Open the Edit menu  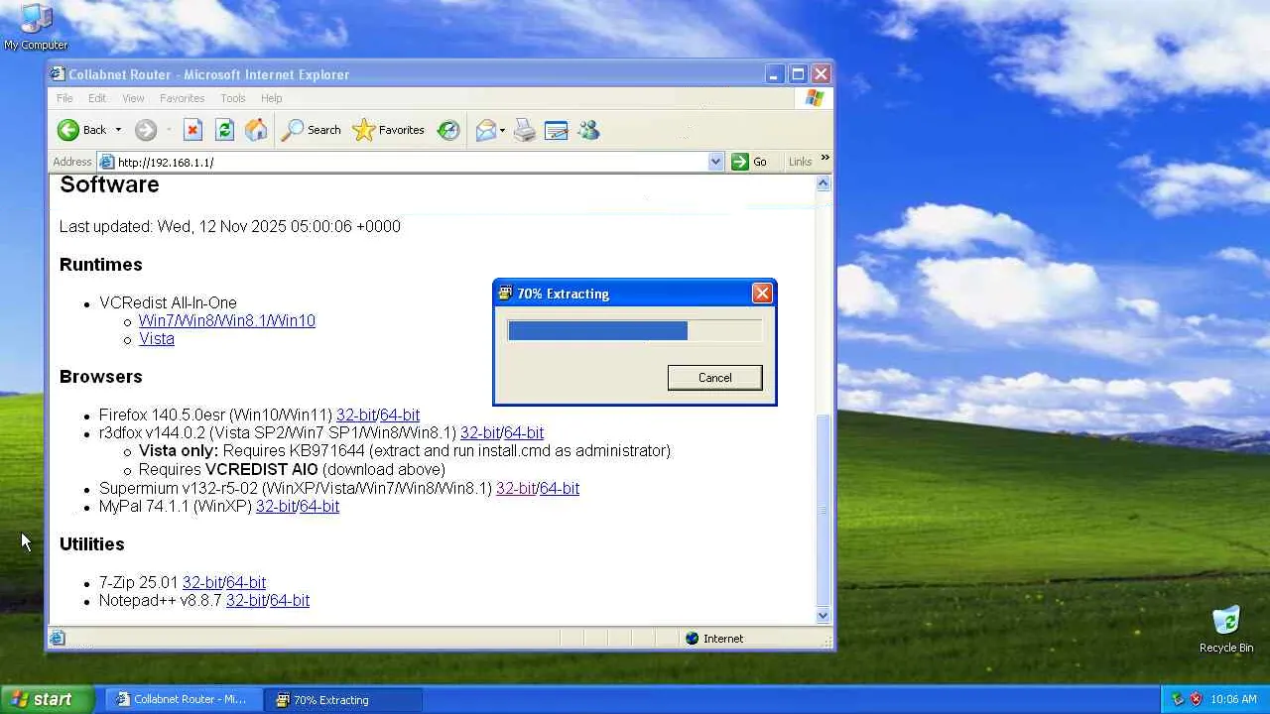pyautogui.click(x=97, y=98)
